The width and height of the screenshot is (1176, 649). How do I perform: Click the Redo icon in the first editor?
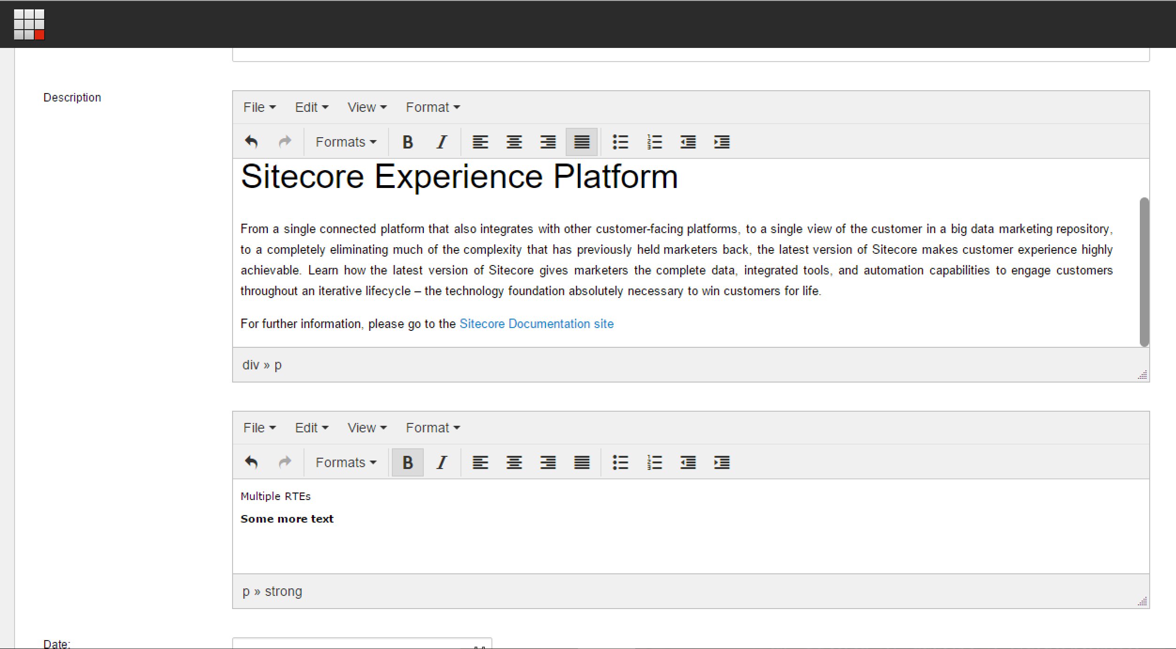point(286,141)
